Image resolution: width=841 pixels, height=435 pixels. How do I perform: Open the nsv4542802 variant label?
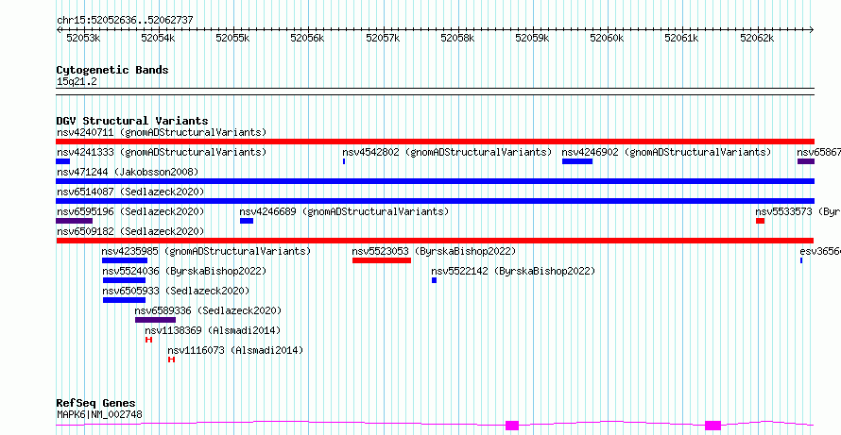447,152
